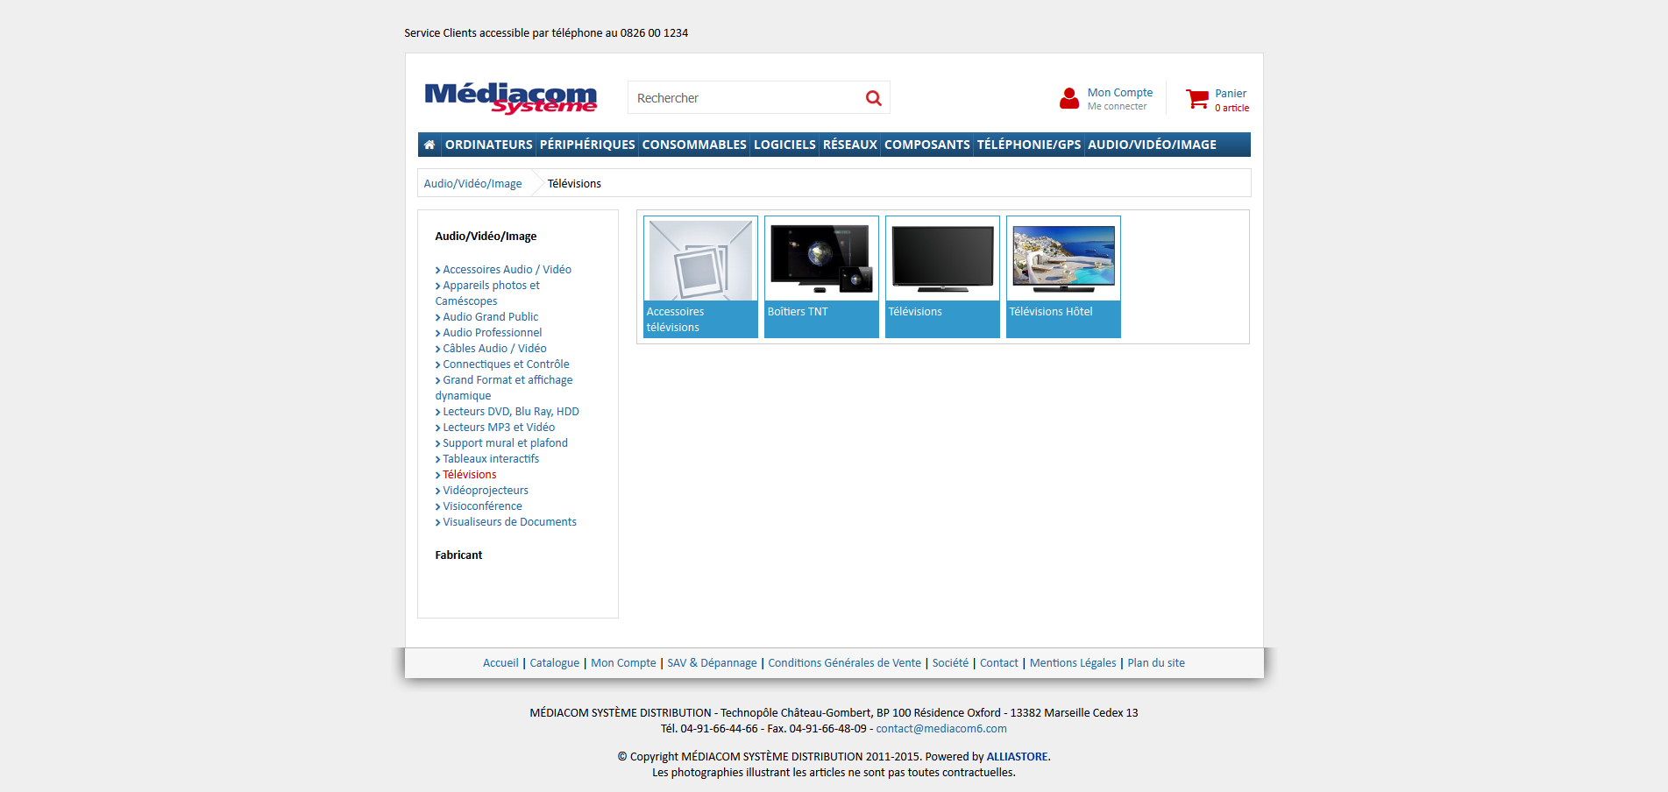Viewport: 1668px width, 792px height.
Task: Click the contact@mediacom6.com email link
Action: [941, 728]
